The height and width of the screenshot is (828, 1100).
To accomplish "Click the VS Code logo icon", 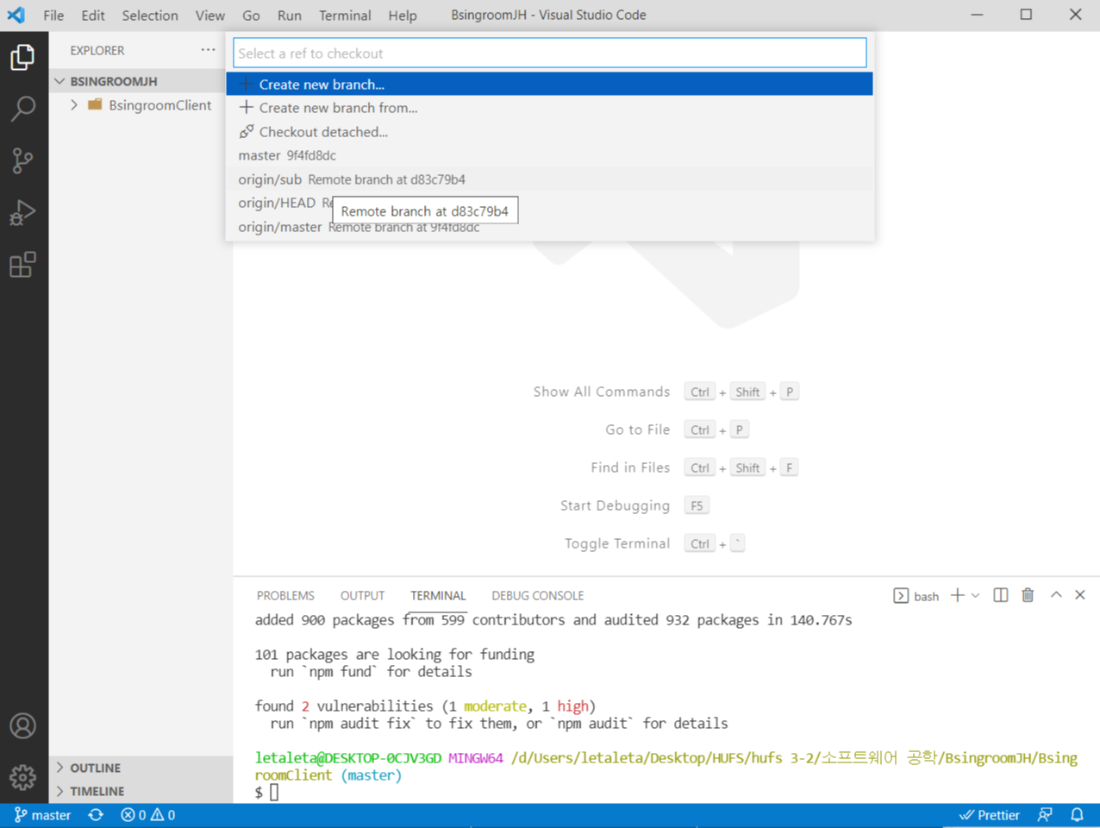I will click(x=16, y=15).
